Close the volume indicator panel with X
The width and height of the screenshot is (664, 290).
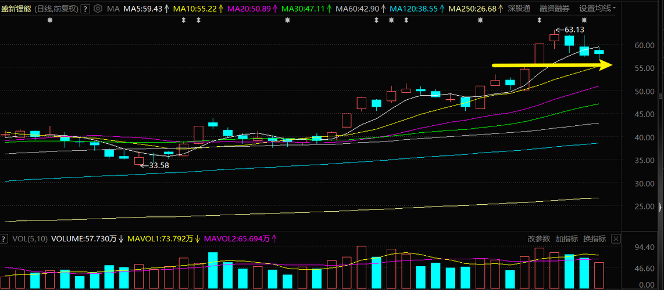click(x=616, y=239)
